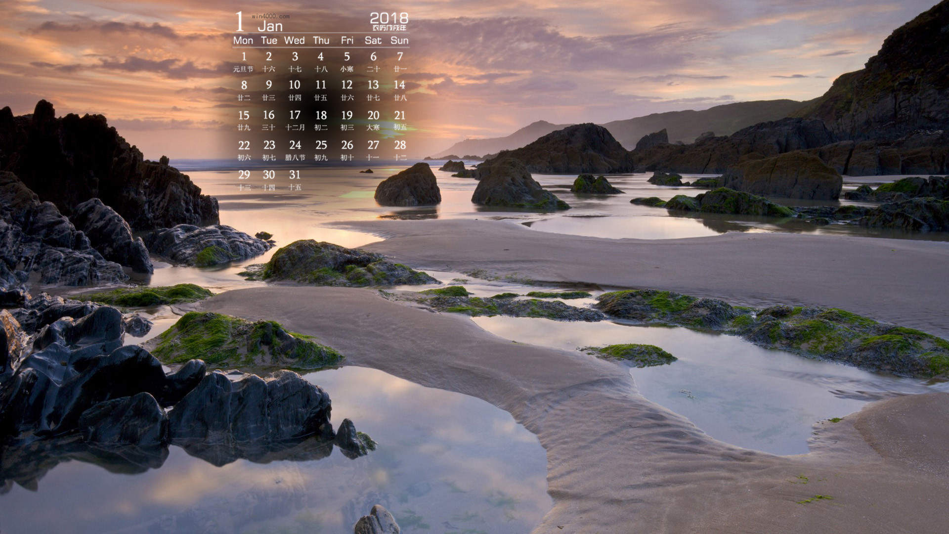The image size is (949, 534).
Task: Click the "Jan" month label
Action: [270, 26]
